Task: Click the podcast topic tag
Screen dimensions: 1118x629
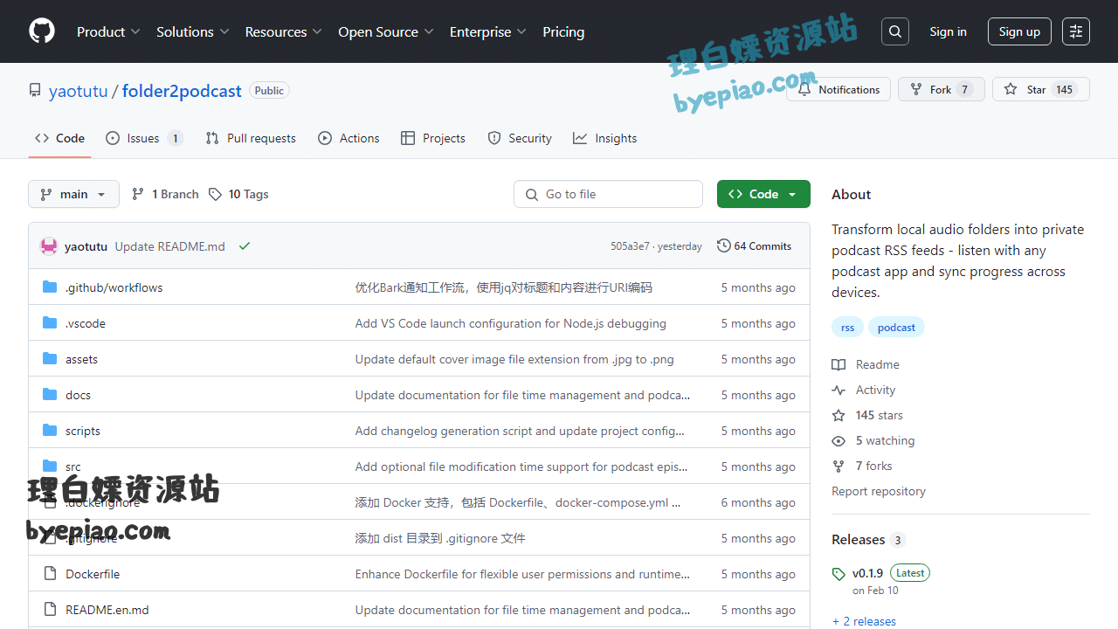Action: (x=896, y=328)
